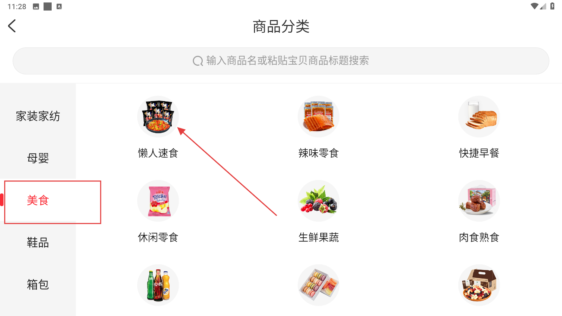Tap the 生鲜果蔬 text label
This screenshot has height=316, width=562.
pos(319,237)
